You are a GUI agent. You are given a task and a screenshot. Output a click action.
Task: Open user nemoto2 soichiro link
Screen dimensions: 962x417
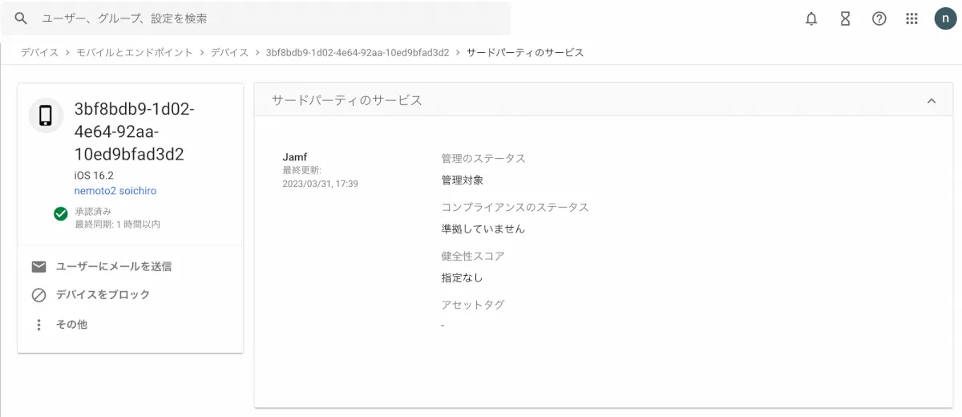(115, 192)
